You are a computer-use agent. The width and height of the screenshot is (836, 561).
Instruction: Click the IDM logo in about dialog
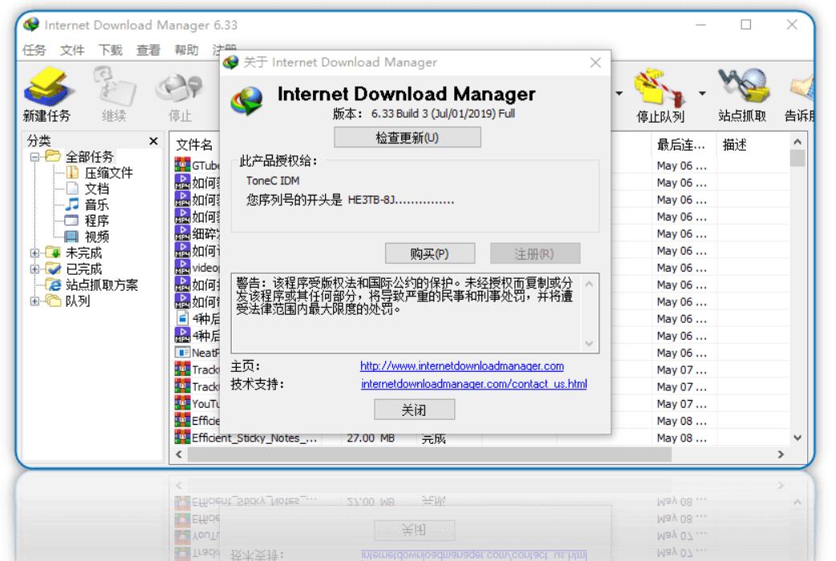click(x=247, y=101)
